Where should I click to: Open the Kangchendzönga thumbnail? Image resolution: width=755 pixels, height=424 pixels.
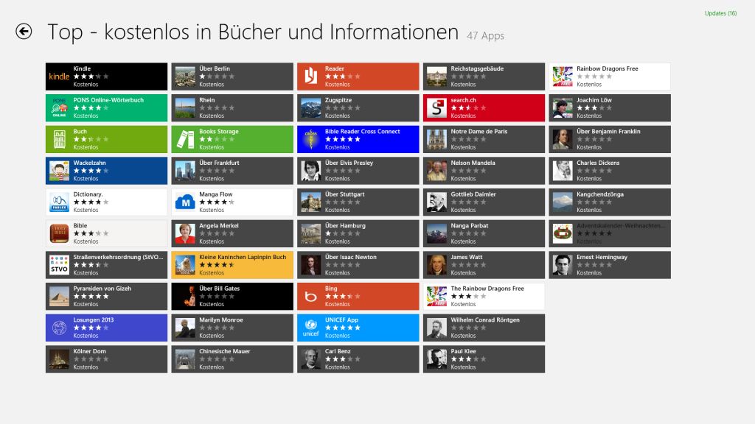tap(563, 202)
